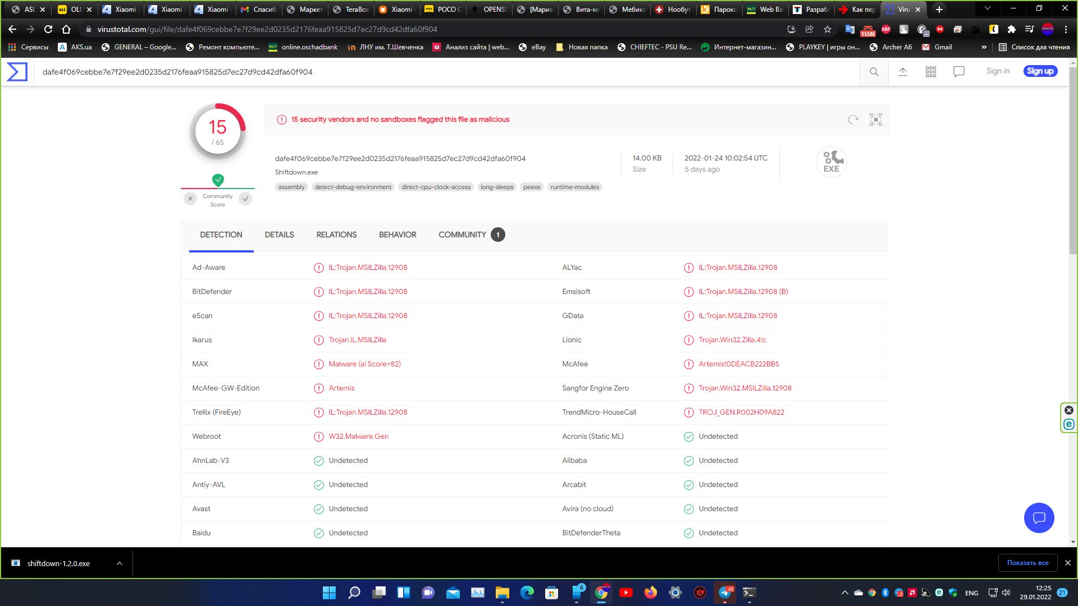Open the tab search dropdown arrow

coord(988,8)
